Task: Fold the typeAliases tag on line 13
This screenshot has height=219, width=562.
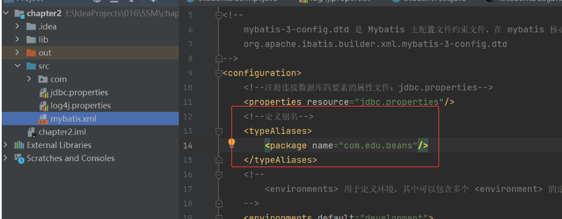Action: pyautogui.click(x=219, y=131)
